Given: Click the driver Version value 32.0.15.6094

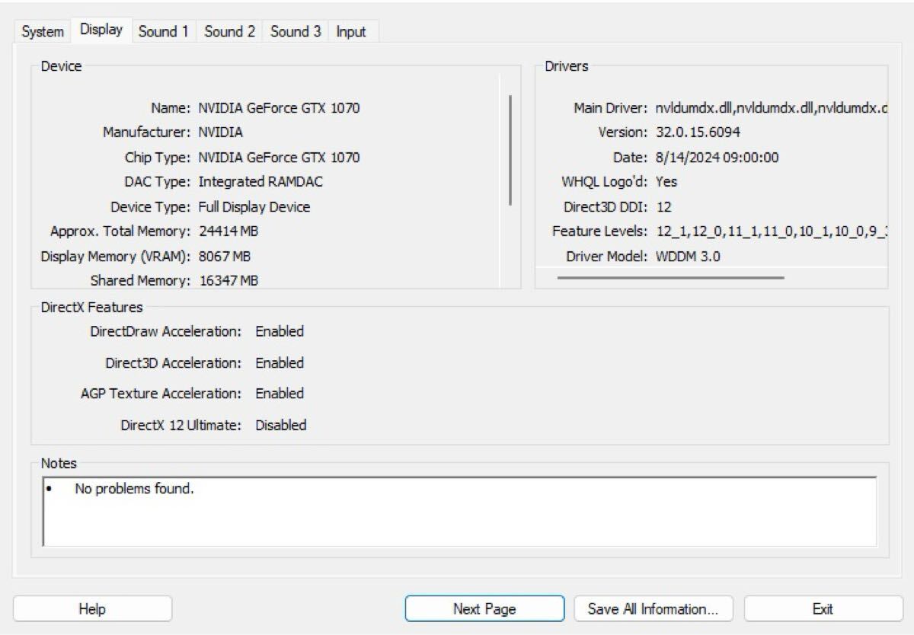Looking at the screenshot, I should 698,132.
